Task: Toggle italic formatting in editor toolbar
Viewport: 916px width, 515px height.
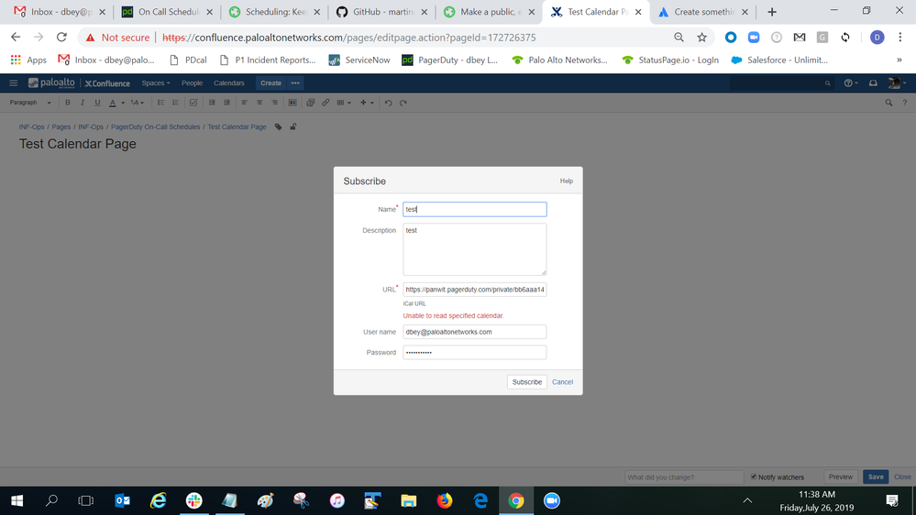Action: [x=83, y=103]
